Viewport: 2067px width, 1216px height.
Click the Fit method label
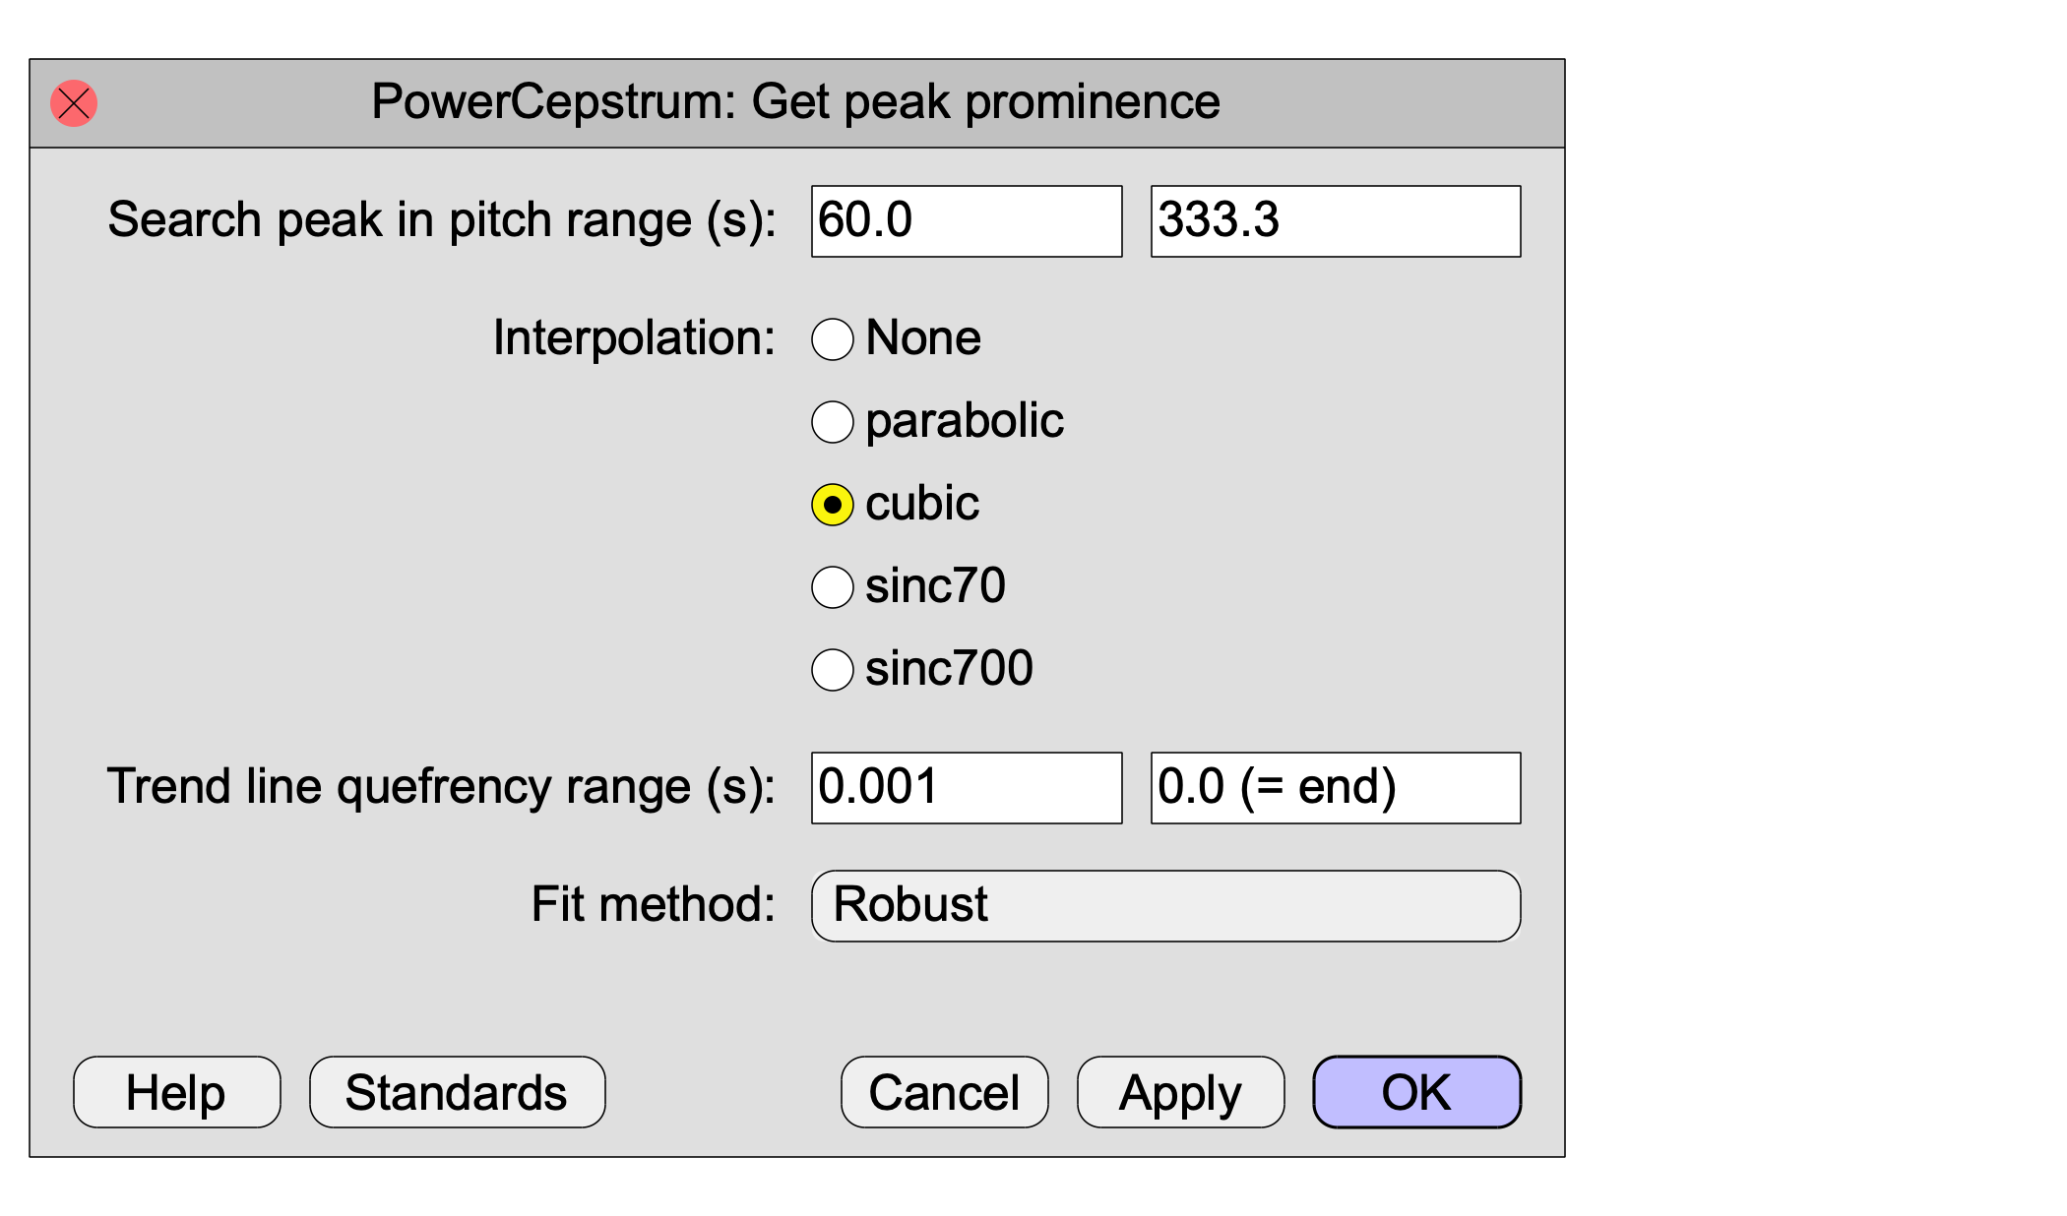click(x=654, y=904)
